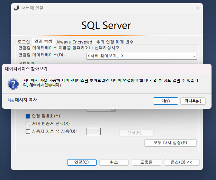Click the 연결(C) button
The height and width of the screenshot is (180, 216).
click(82, 162)
